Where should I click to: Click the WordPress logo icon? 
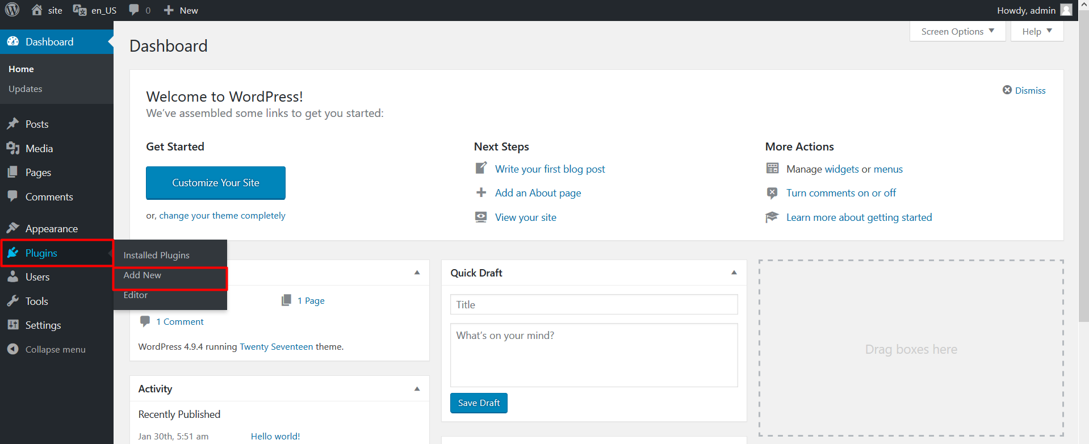[x=12, y=10]
